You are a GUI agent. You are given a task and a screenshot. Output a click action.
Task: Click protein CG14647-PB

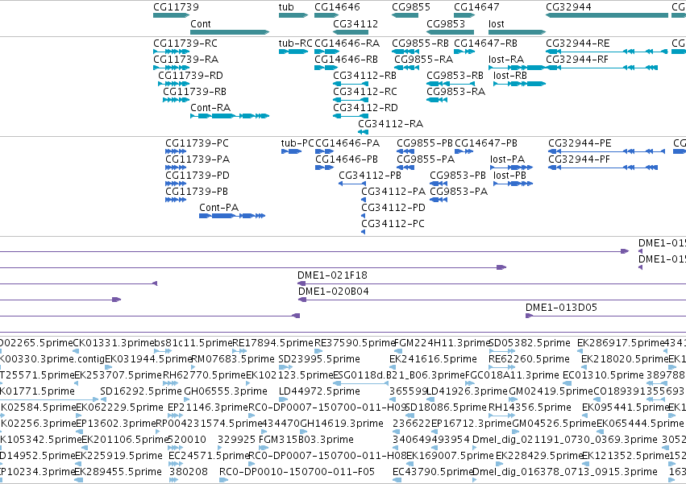[464, 151]
